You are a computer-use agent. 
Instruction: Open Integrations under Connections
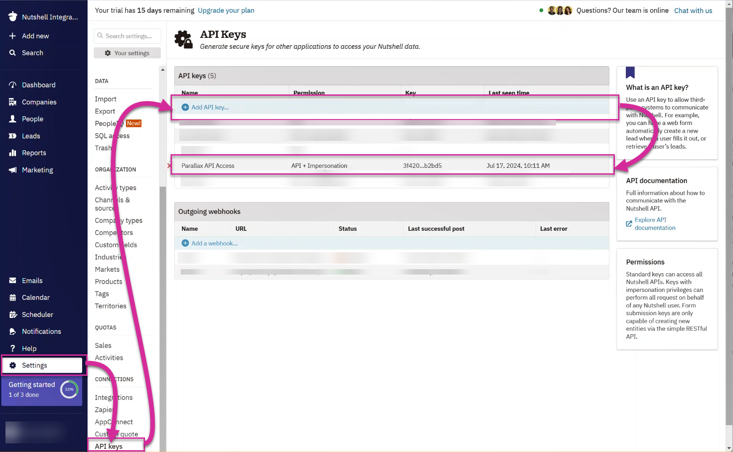(114, 398)
